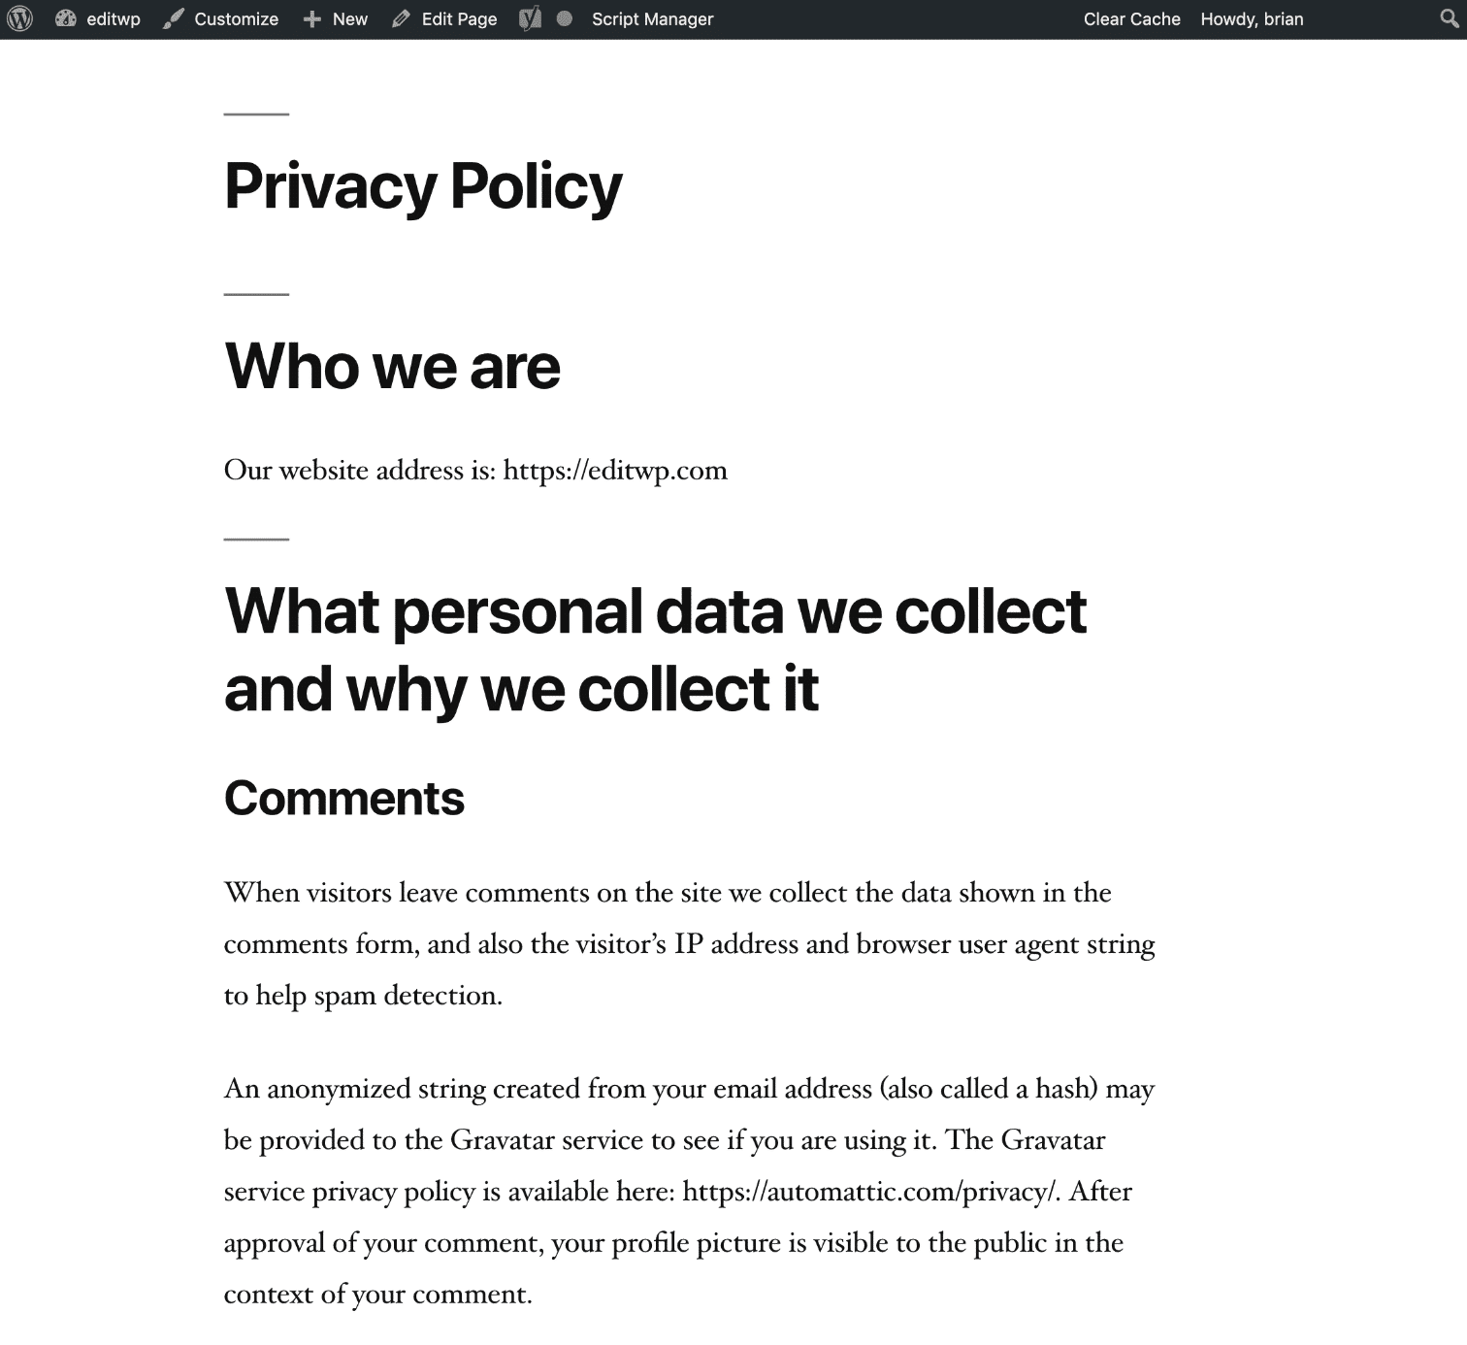Click the Comments section heading

pos(344,798)
